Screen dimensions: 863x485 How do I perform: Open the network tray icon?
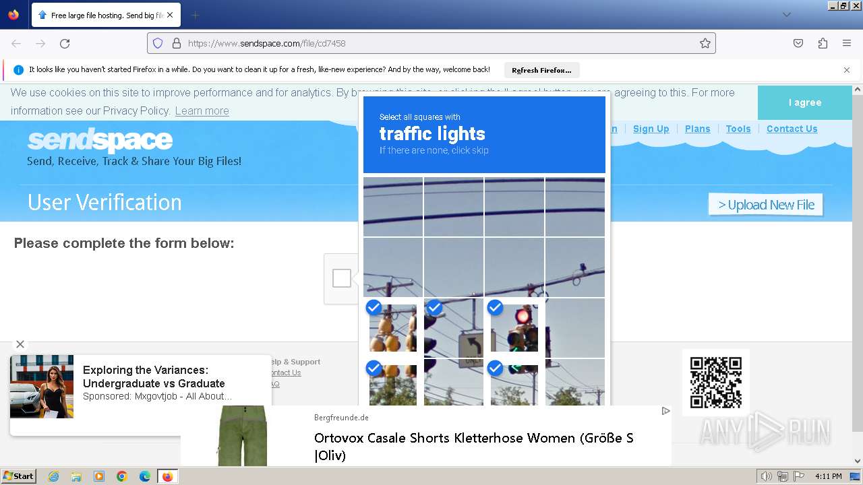tap(783, 476)
